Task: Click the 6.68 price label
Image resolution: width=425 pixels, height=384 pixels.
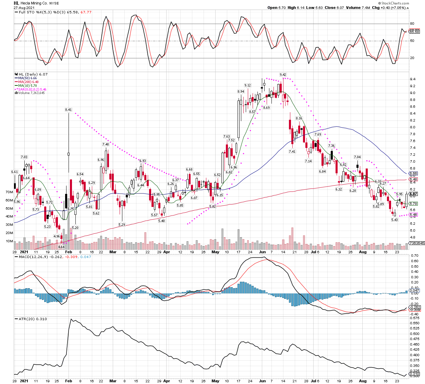Action: tap(189, 170)
